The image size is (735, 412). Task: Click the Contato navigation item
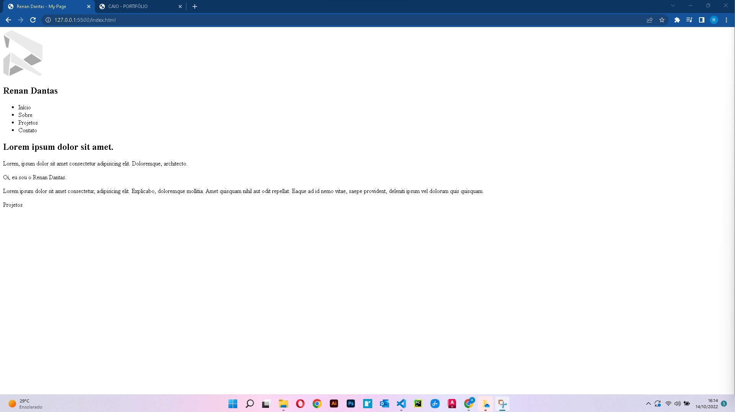[28, 130]
